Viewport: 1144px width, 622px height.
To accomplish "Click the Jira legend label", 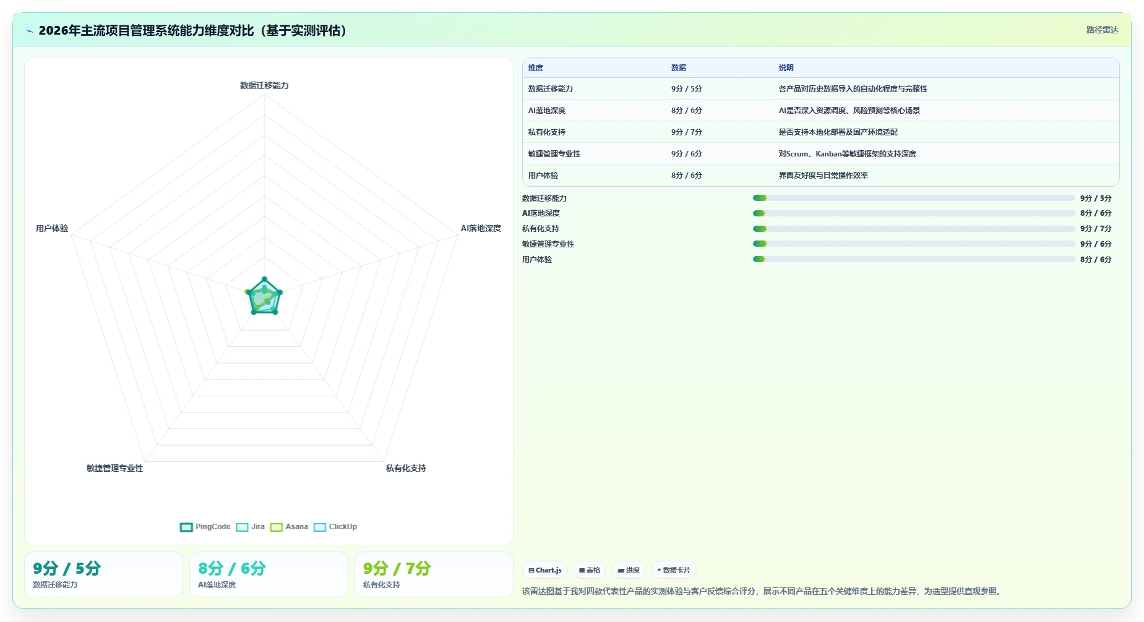I will pyautogui.click(x=258, y=527).
